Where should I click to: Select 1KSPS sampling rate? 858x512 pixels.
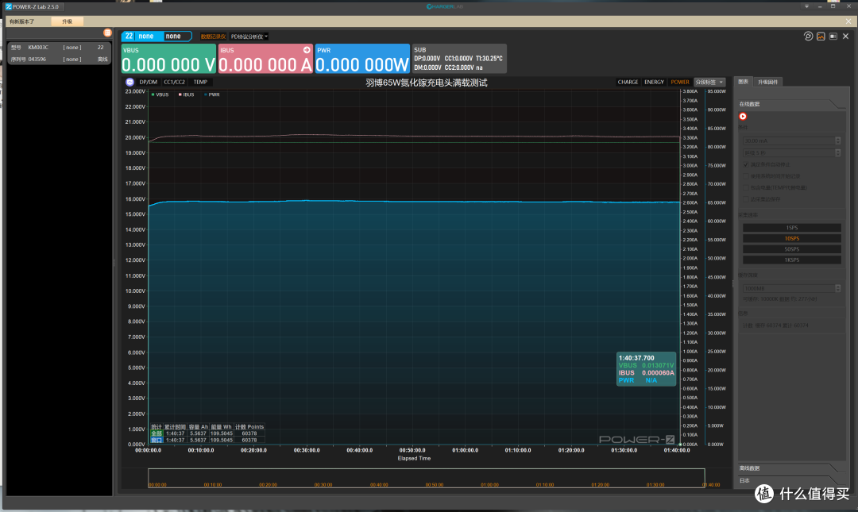(x=792, y=260)
